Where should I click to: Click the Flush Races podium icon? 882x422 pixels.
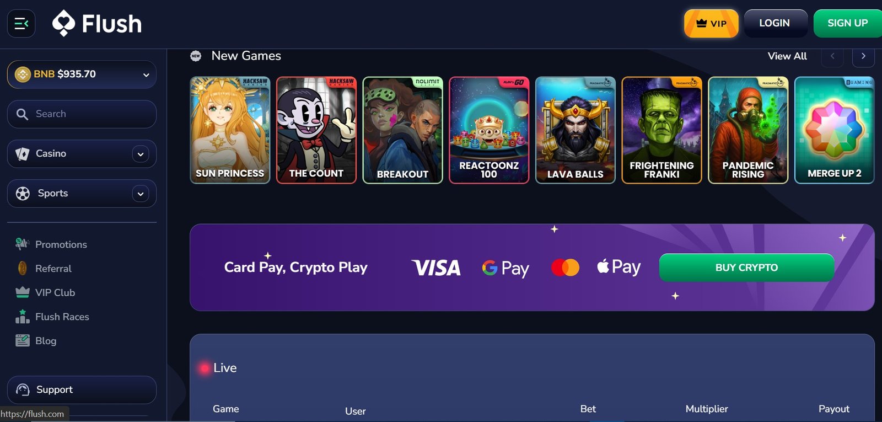coord(23,317)
